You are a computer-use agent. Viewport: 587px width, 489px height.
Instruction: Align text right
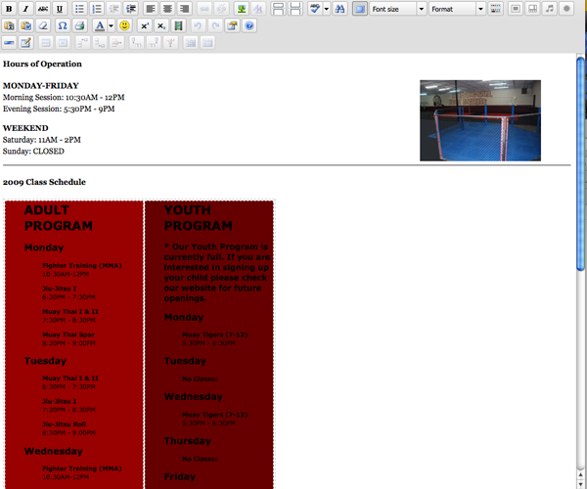184,9
